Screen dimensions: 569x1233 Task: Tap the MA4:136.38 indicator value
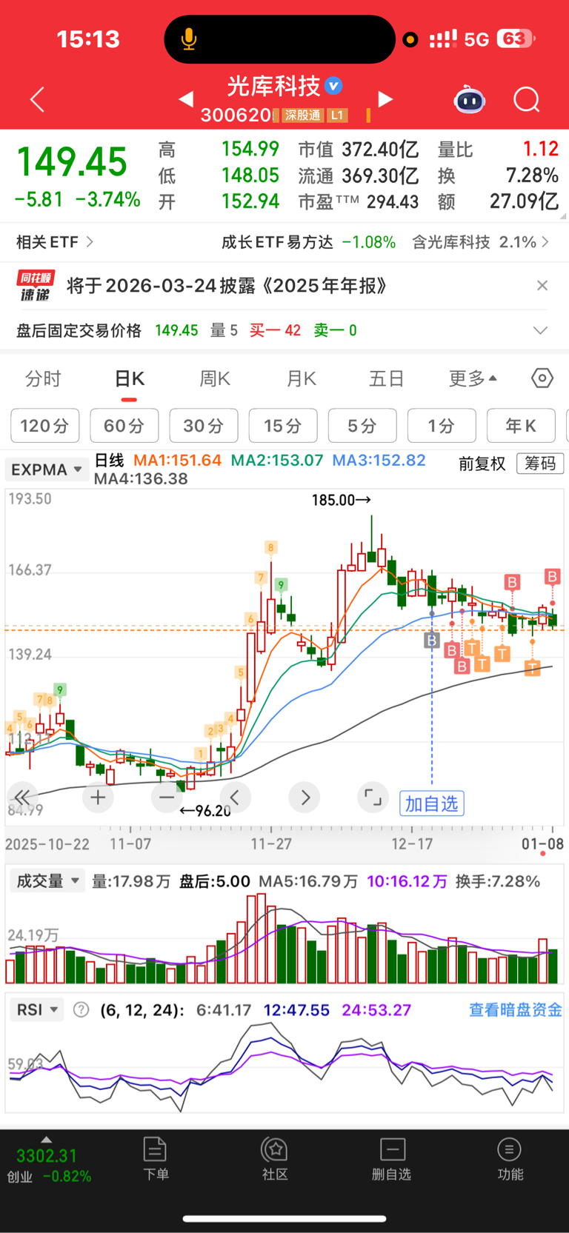coord(141,479)
